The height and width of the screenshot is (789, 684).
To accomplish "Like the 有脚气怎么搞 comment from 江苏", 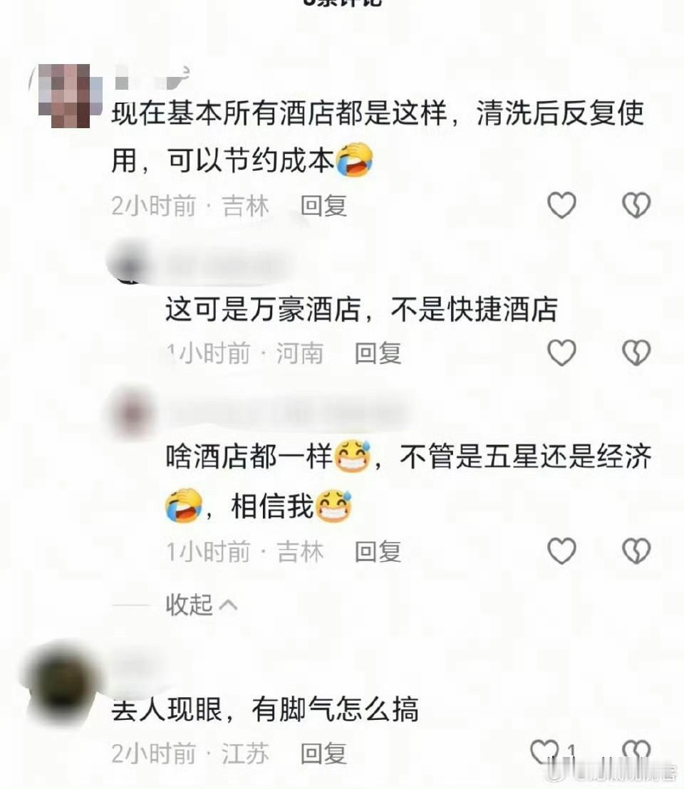I will point(545,753).
